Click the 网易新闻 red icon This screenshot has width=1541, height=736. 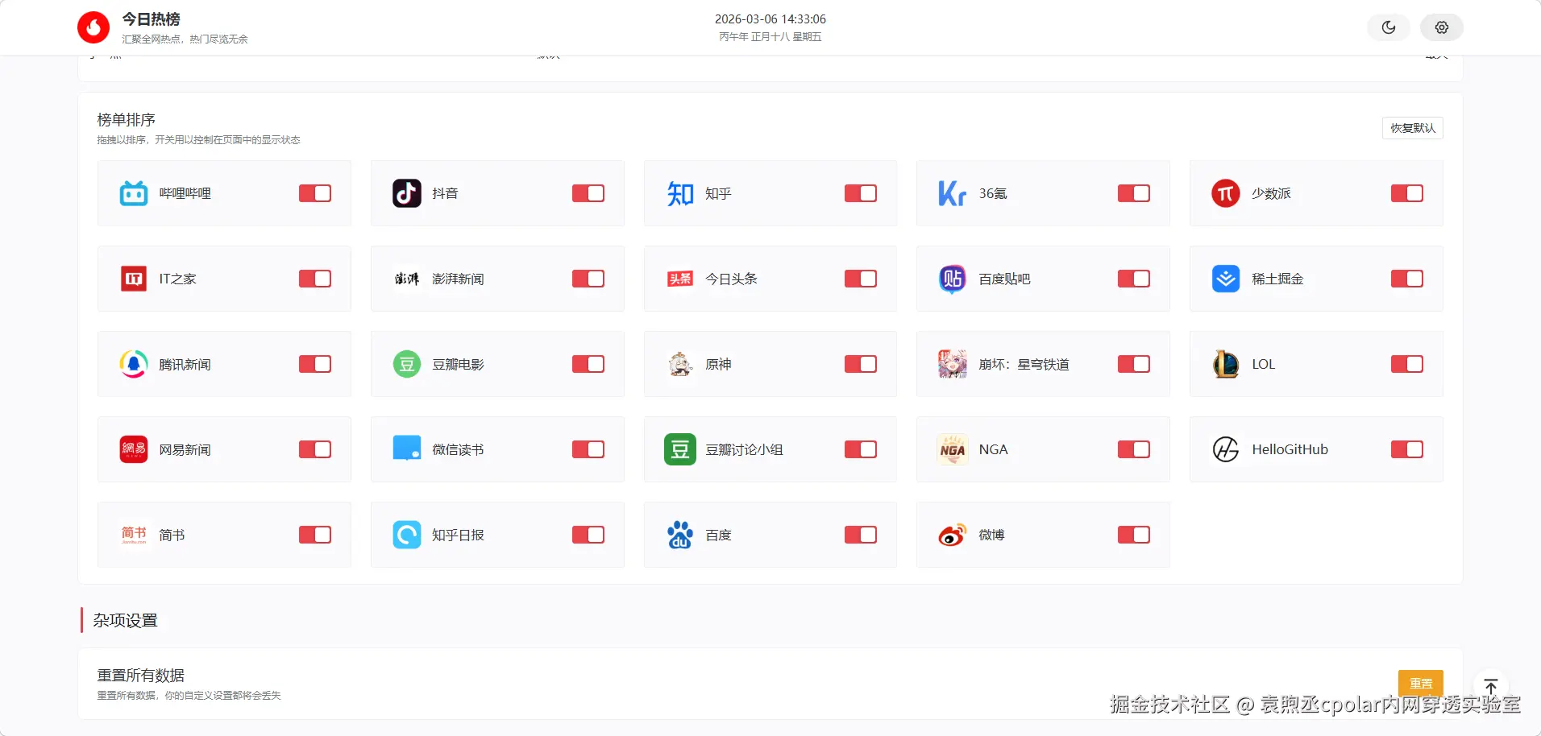(134, 449)
